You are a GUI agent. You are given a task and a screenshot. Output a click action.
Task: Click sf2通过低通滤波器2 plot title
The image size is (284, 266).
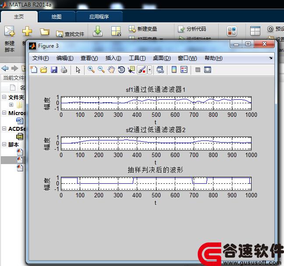pos(156,129)
